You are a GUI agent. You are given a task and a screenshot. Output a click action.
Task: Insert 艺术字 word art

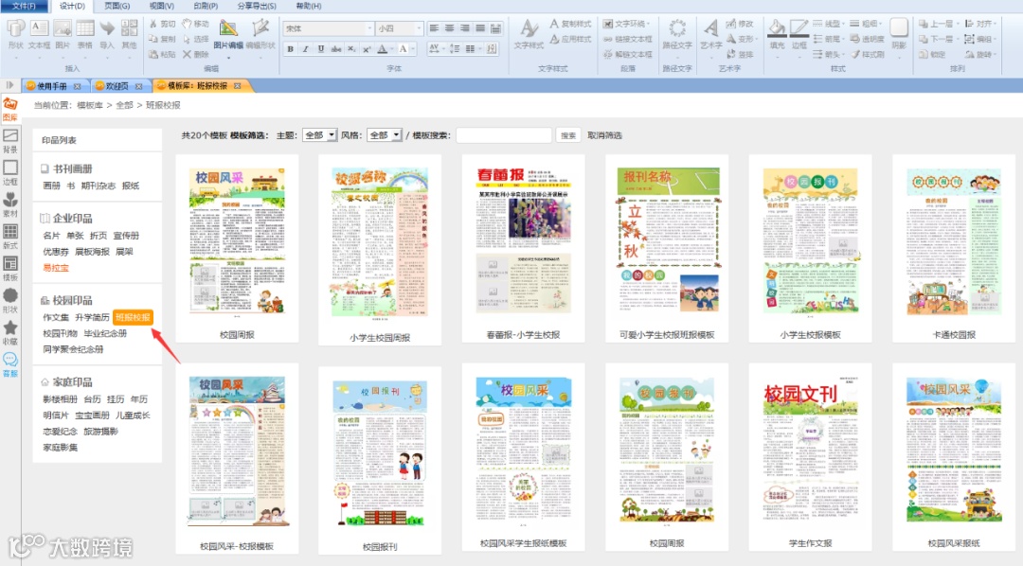coord(710,35)
